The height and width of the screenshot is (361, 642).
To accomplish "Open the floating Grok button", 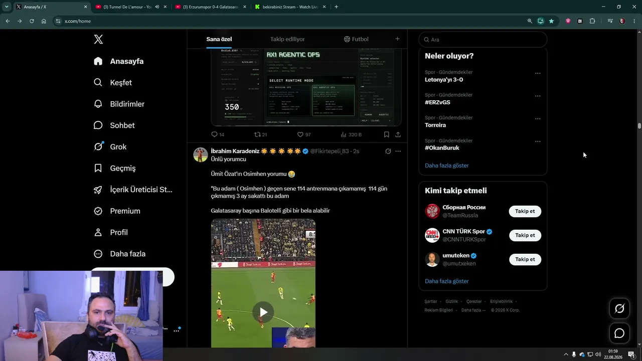I will coord(619,309).
